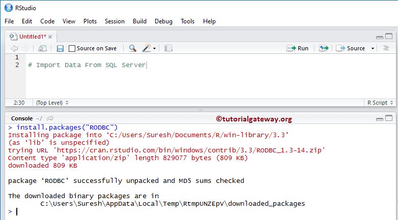398x220 pixels.
Task: Open the Session menu
Action: (115, 21)
